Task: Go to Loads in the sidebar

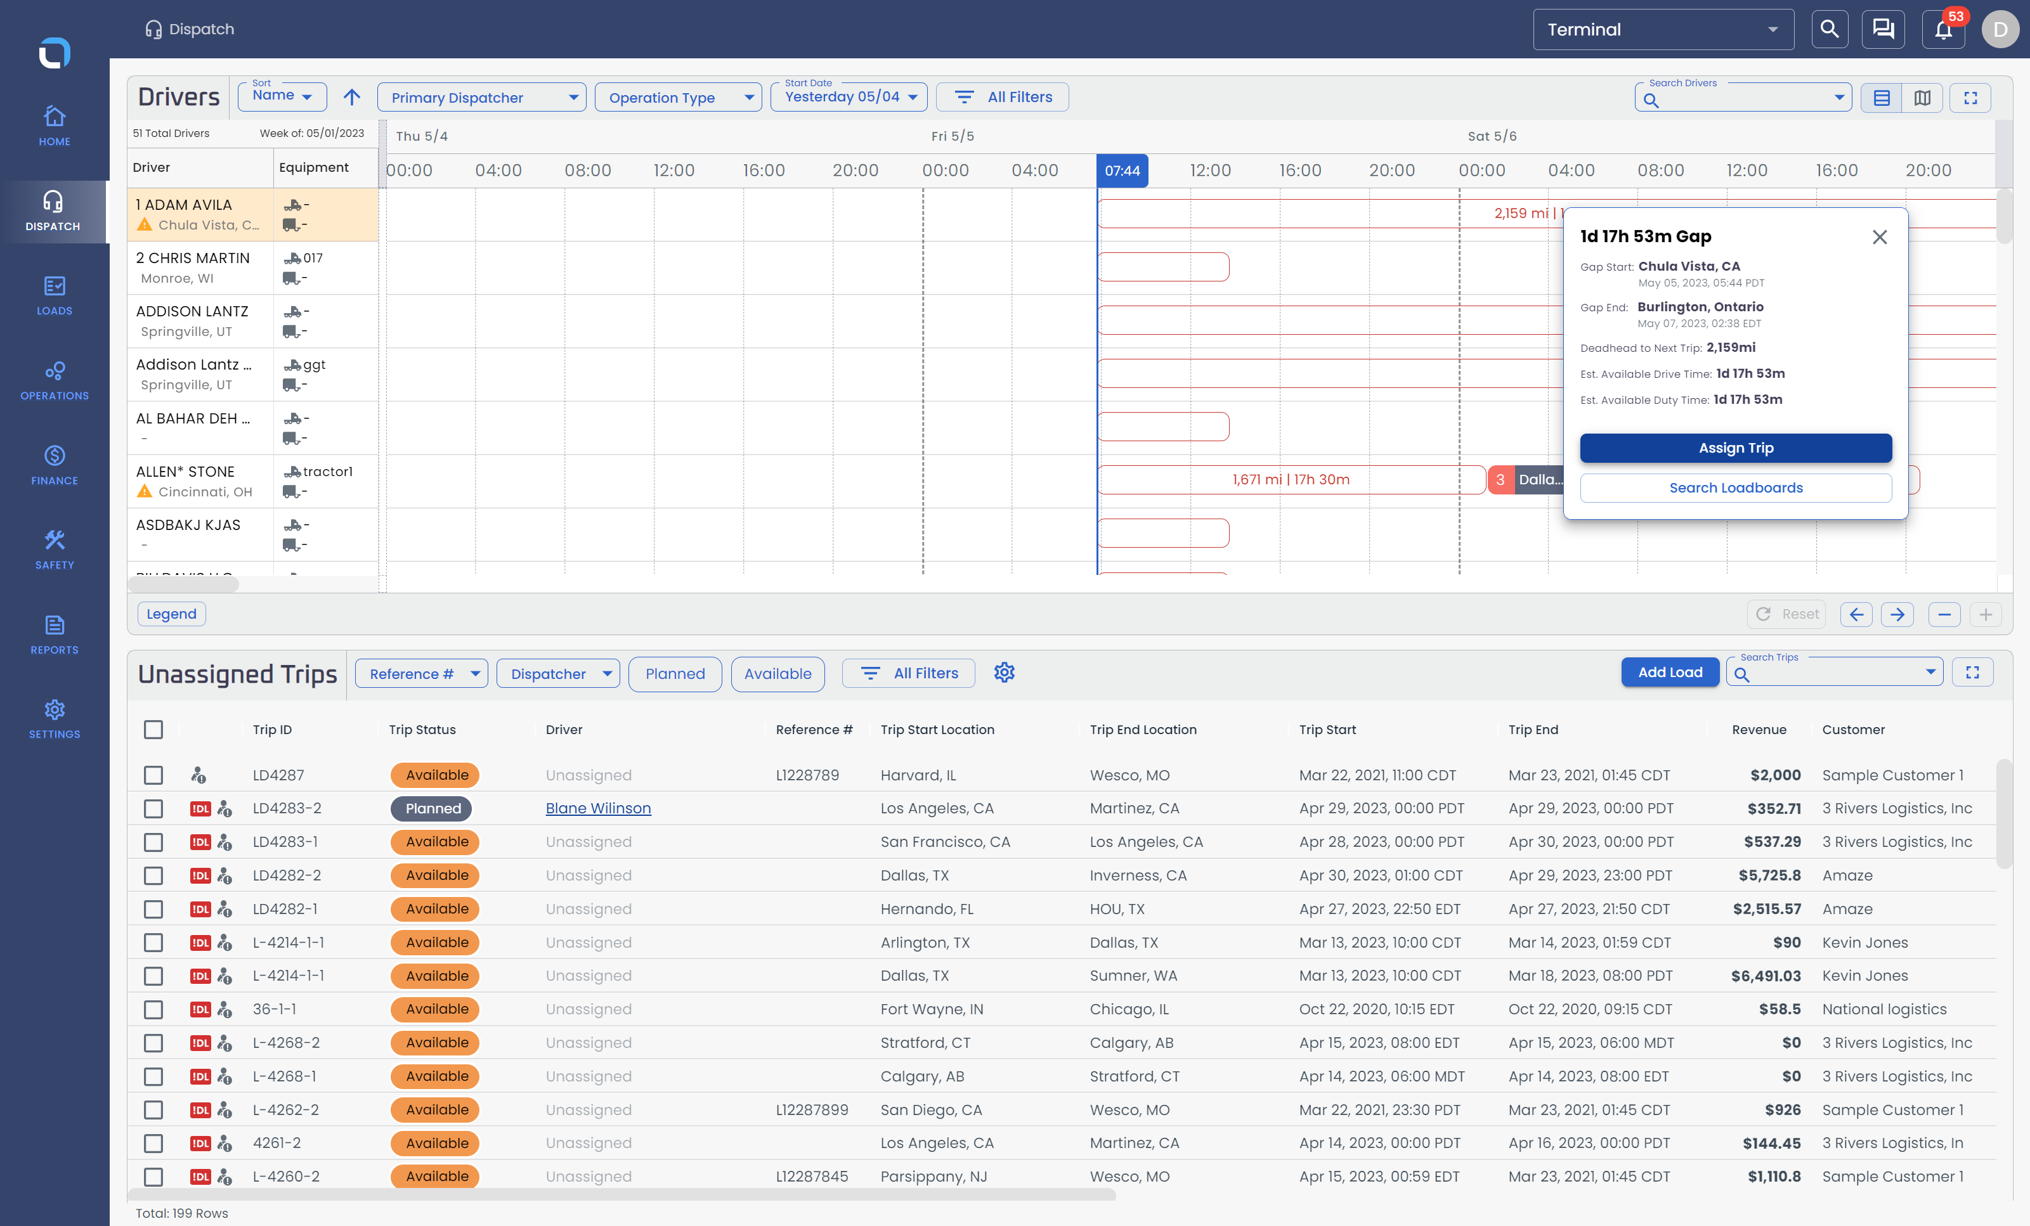Action: (55, 295)
